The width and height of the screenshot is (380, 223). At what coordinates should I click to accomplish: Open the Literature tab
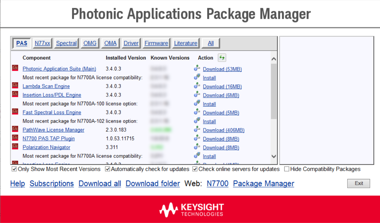pos(186,43)
